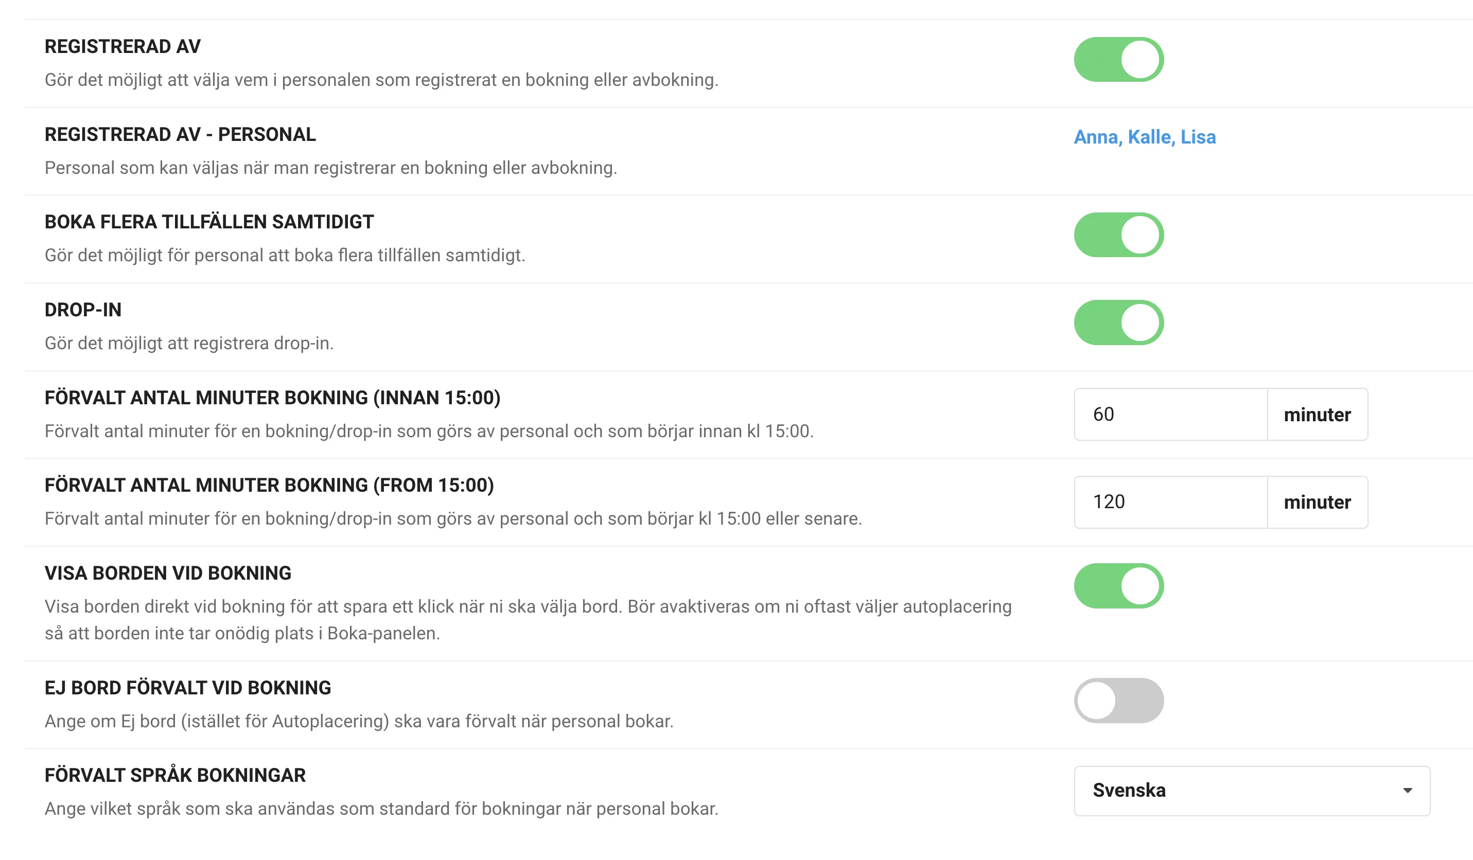Click the Drop-in setting heading
The height and width of the screenshot is (860, 1473).
coord(83,310)
